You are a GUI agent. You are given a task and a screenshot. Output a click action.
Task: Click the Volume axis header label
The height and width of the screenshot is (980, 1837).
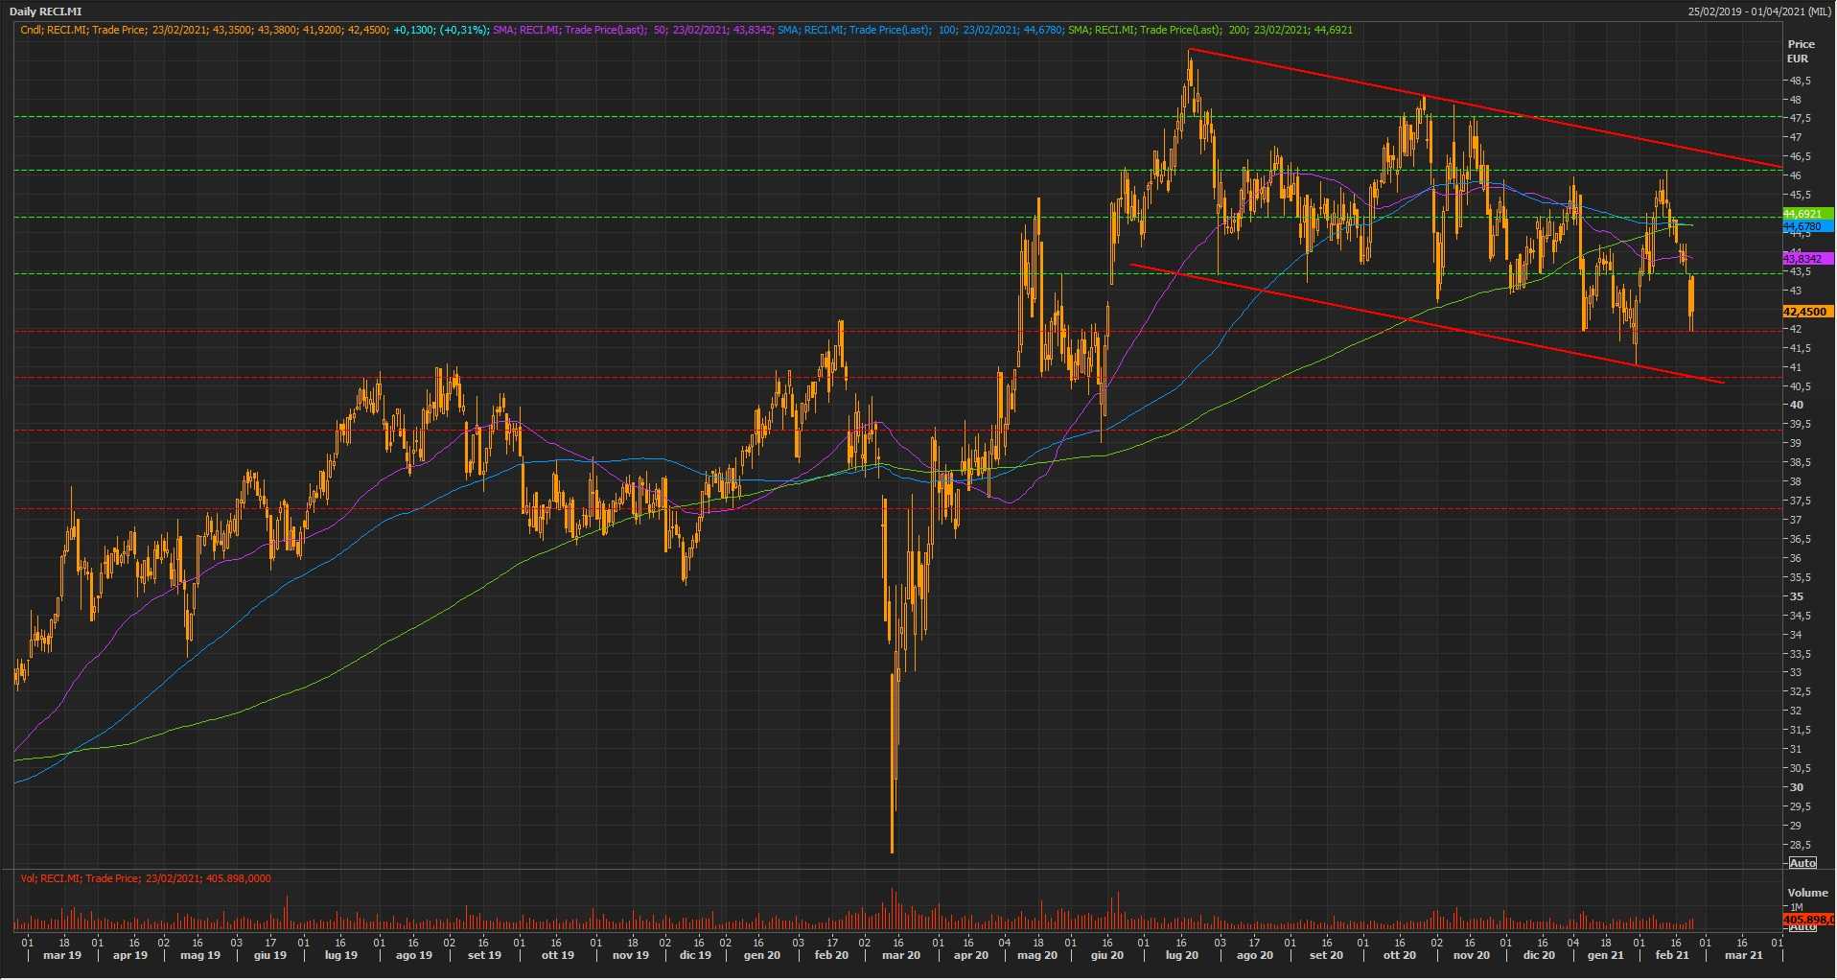tap(1807, 893)
